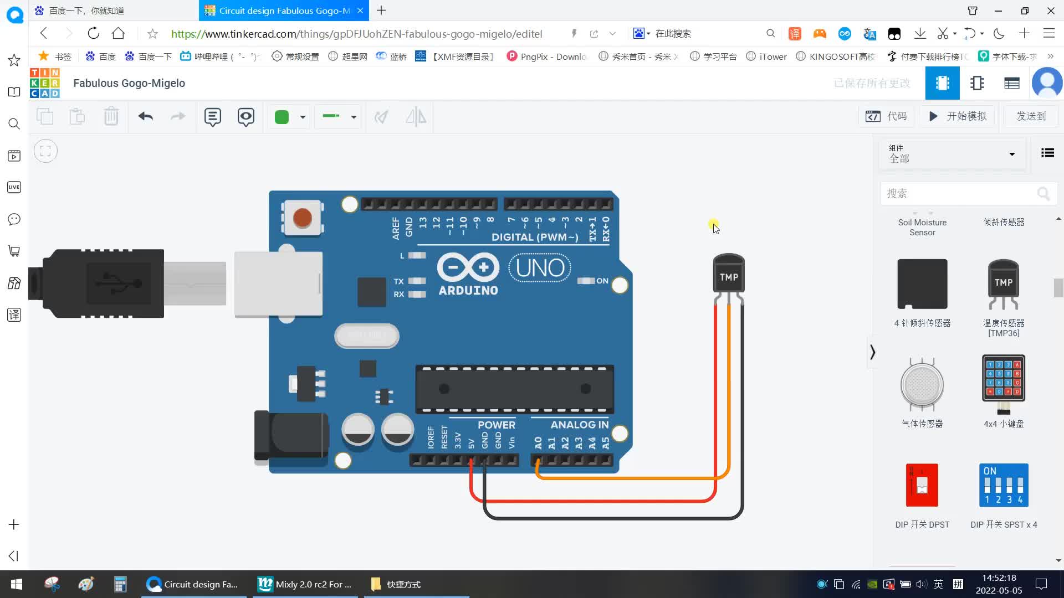Select the 4-pin tilt sensor component
Image resolution: width=1064 pixels, height=598 pixels.
tap(922, 293)
